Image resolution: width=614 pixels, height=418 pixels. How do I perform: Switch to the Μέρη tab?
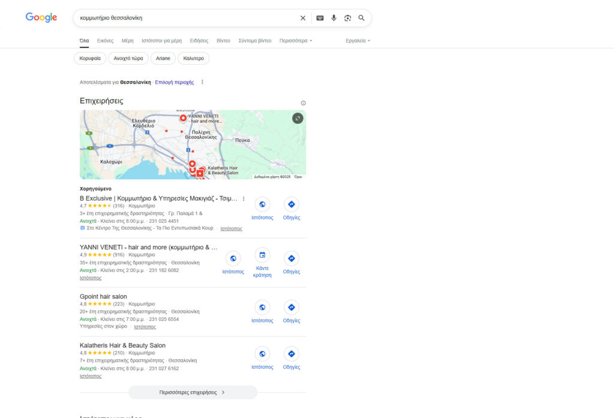coord(127,41)
